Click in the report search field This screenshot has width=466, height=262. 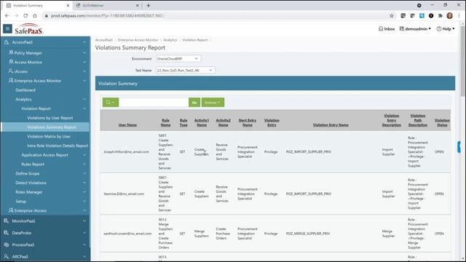pos(154,103)
